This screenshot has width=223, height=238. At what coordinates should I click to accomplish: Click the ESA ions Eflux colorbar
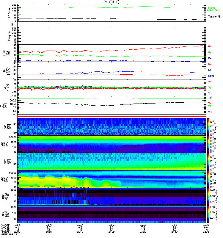tap(208, 144)
